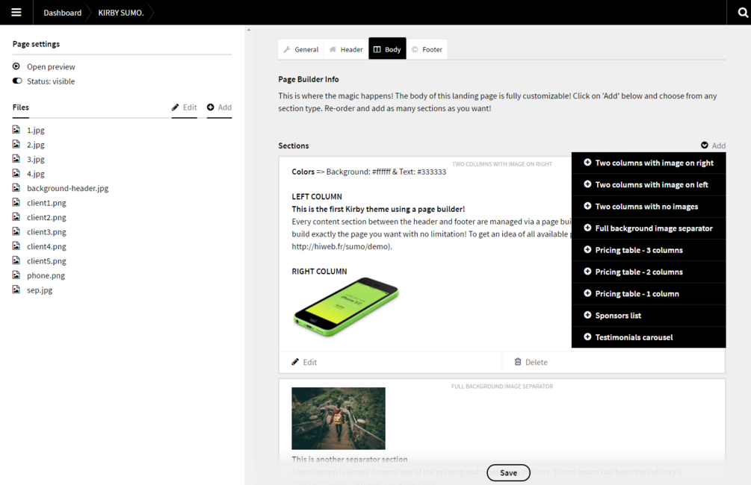The height and width of the screenshot is (485, 751).
Task: Click plus icon for Pricing table - 1 column
Action: 587,293
